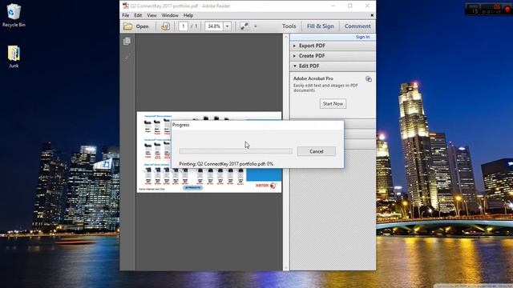Open the Edit menu

click(138, 15)
